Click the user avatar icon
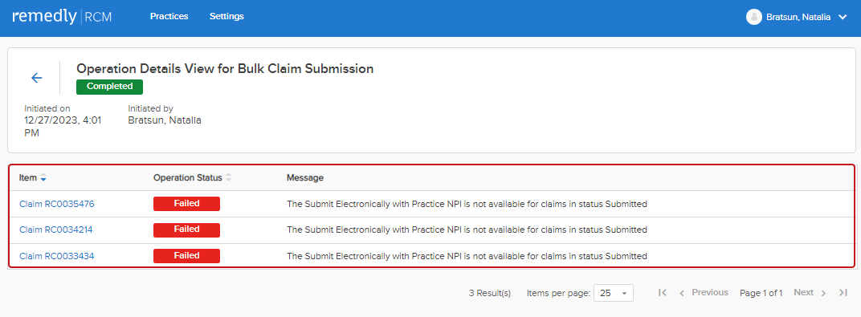Viewport: 861px width, 317px height. tap(754, 17)
